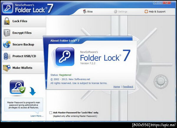Open the Make Wallets icon
The image size is (177, 128).
click(7, 68)
